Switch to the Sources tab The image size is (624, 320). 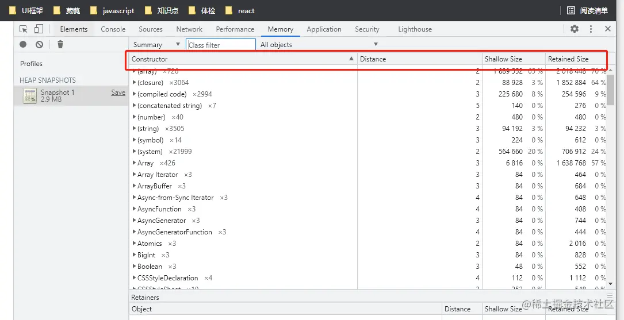151,29
